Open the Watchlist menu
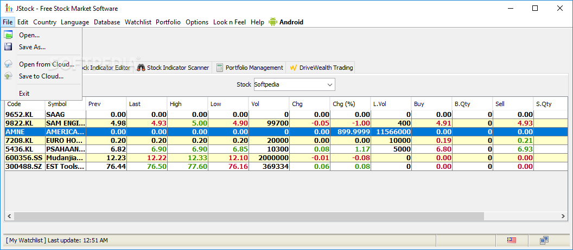Image resolution: width=573 pixels, height=250 pixels. (x=138, y=22)
